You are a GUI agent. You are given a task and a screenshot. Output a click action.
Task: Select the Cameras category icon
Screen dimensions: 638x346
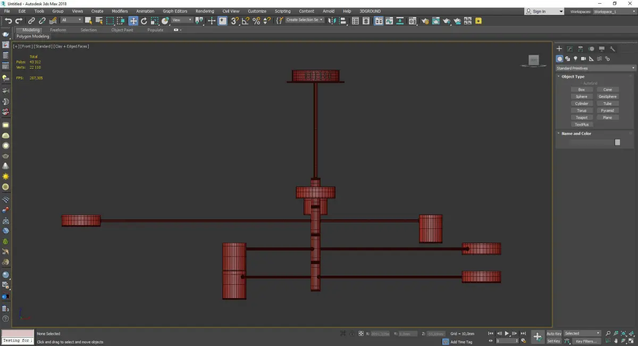pyautogui.click(x=583, y=59)
